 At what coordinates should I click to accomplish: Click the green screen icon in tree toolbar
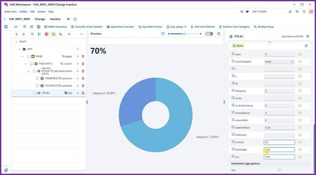[x=54, y=34]
